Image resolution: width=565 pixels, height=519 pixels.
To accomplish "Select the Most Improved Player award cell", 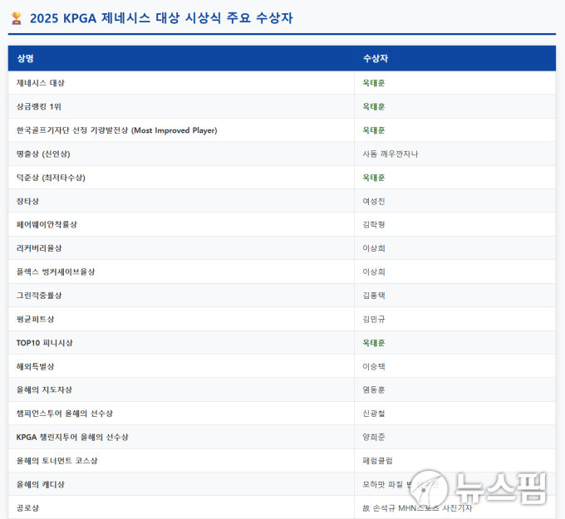I will click(116, 130).
